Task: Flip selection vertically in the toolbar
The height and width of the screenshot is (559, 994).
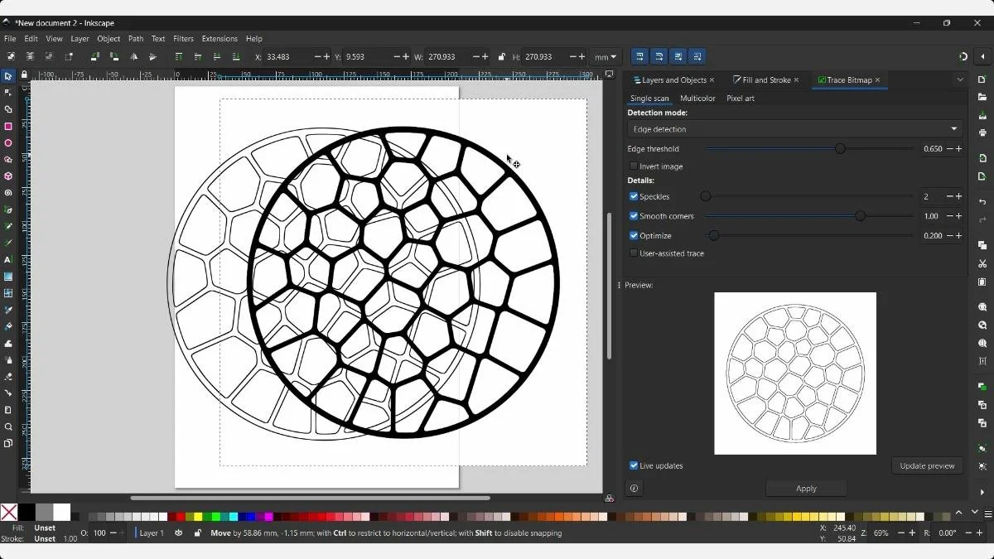Action: 152,57
